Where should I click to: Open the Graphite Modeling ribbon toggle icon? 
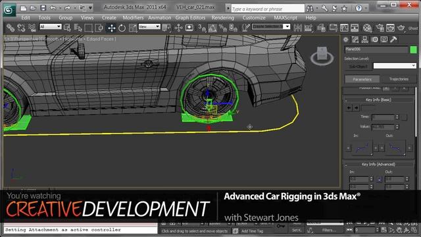click(x=334, y=28)
